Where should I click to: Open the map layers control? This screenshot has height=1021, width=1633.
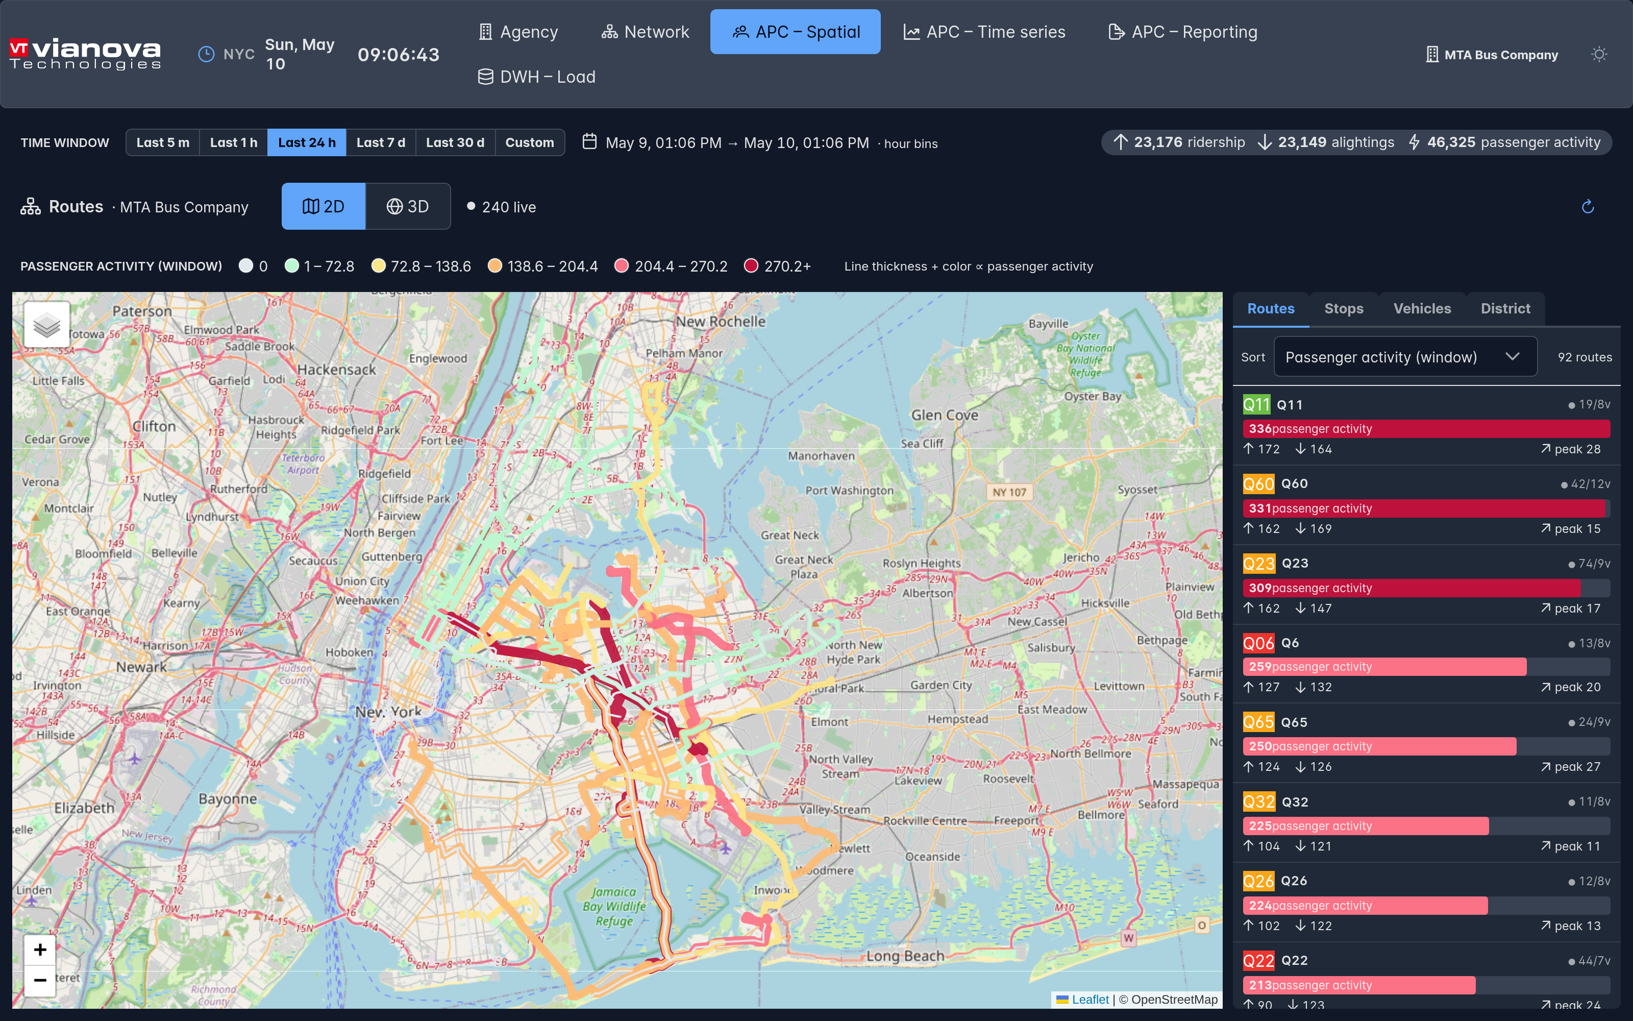(x=46, y=325)
